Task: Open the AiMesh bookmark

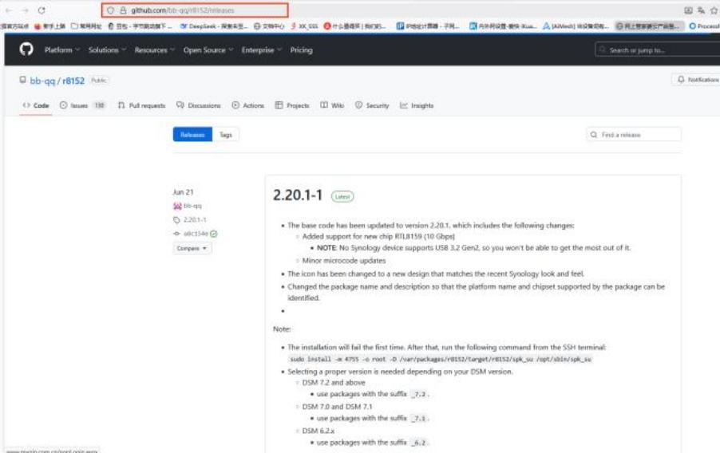Action: 576,26
